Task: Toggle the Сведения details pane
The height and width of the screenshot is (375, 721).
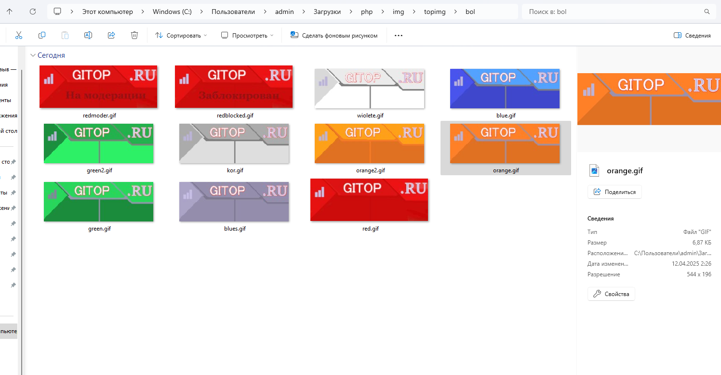Action: pyautogui.click(x=692, y=35)
